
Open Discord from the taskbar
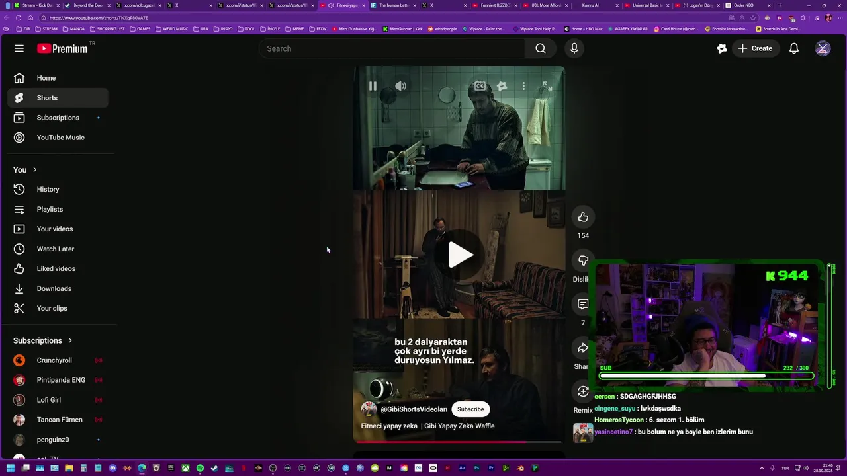[112, 468]
